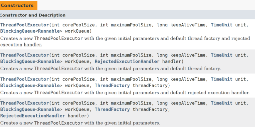This screenshot has width=255, height=127.
Task: Click TimeUnit in the third constructor
Action: point(222,79)
